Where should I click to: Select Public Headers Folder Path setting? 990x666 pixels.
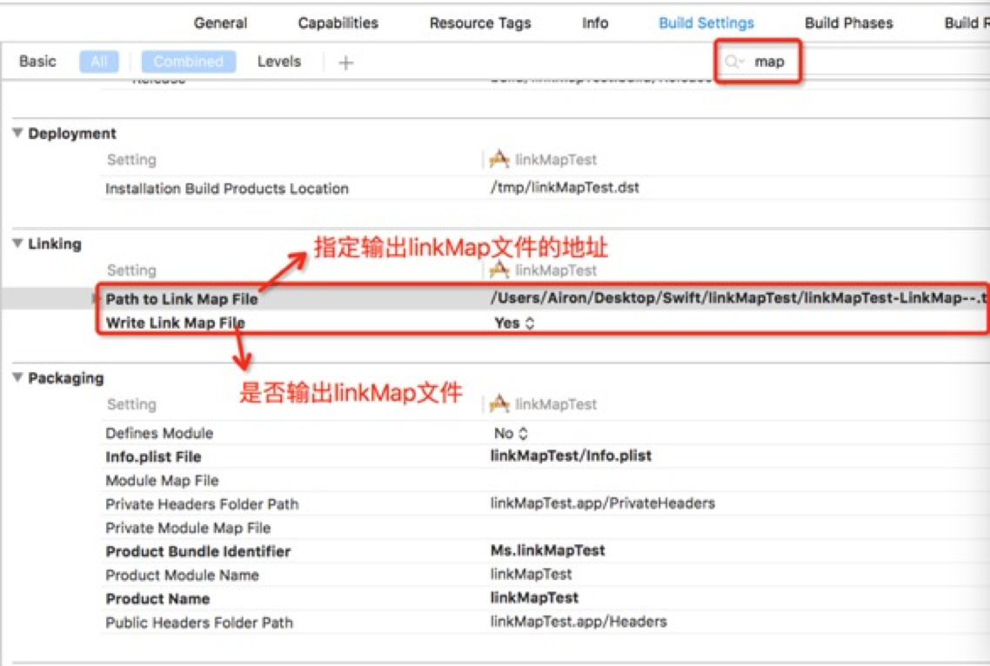199,623
